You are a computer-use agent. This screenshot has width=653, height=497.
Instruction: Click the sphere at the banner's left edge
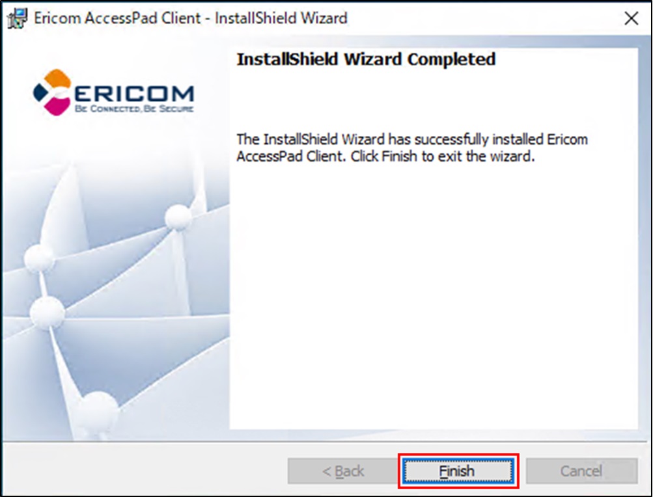(x=39, y=259)
